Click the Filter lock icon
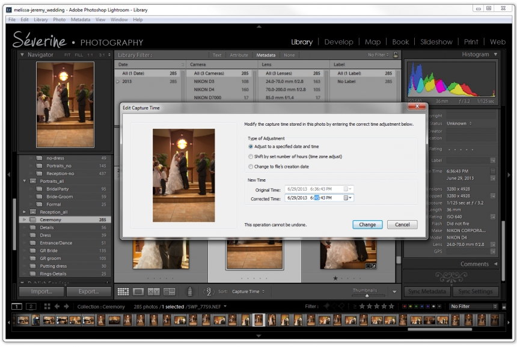The image size is (517, 347). point(395,55)
